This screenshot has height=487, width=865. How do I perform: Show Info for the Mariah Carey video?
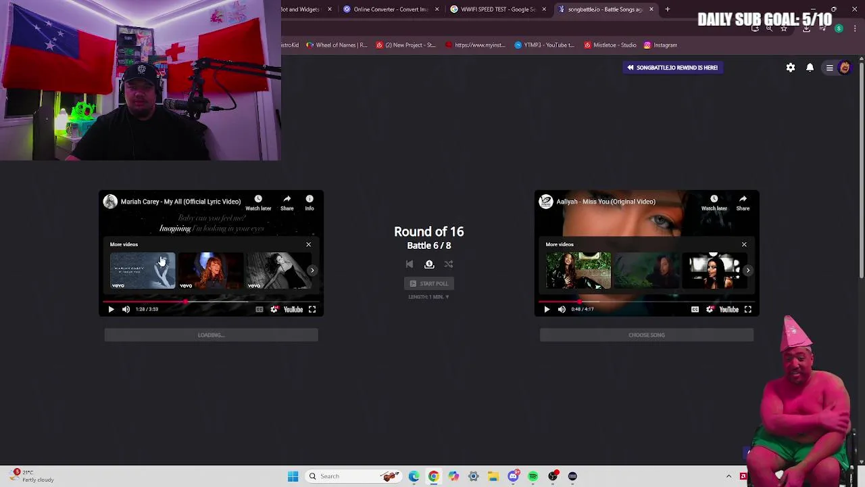coord(310,203)
